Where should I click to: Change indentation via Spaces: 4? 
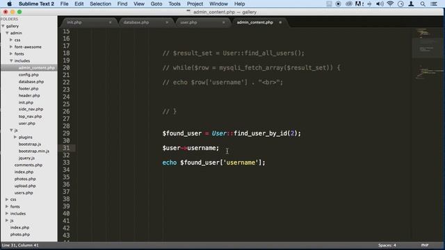click(387, 245)
